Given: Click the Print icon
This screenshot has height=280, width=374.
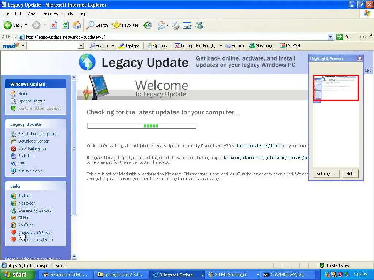Looking at the screenshot, I should pos(176,25).
